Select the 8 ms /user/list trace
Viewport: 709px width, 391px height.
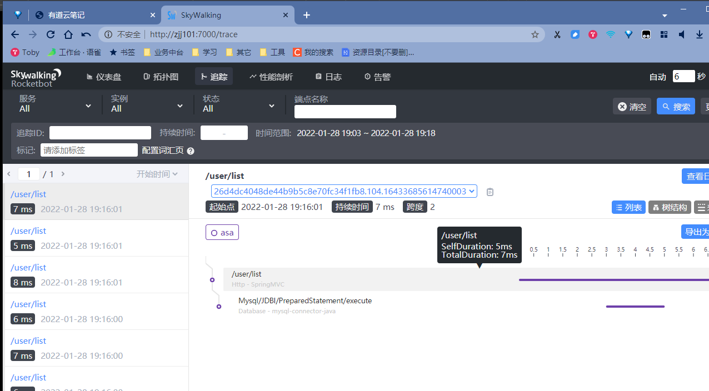(x=97, y=275)
